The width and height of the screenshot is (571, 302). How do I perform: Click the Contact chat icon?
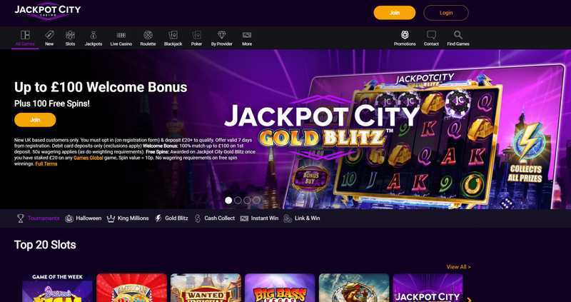coord(431,35)
